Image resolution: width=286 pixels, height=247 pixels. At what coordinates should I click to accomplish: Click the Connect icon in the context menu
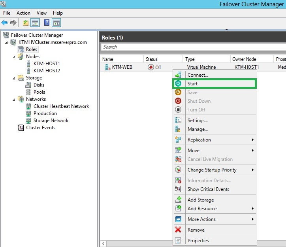178,75
